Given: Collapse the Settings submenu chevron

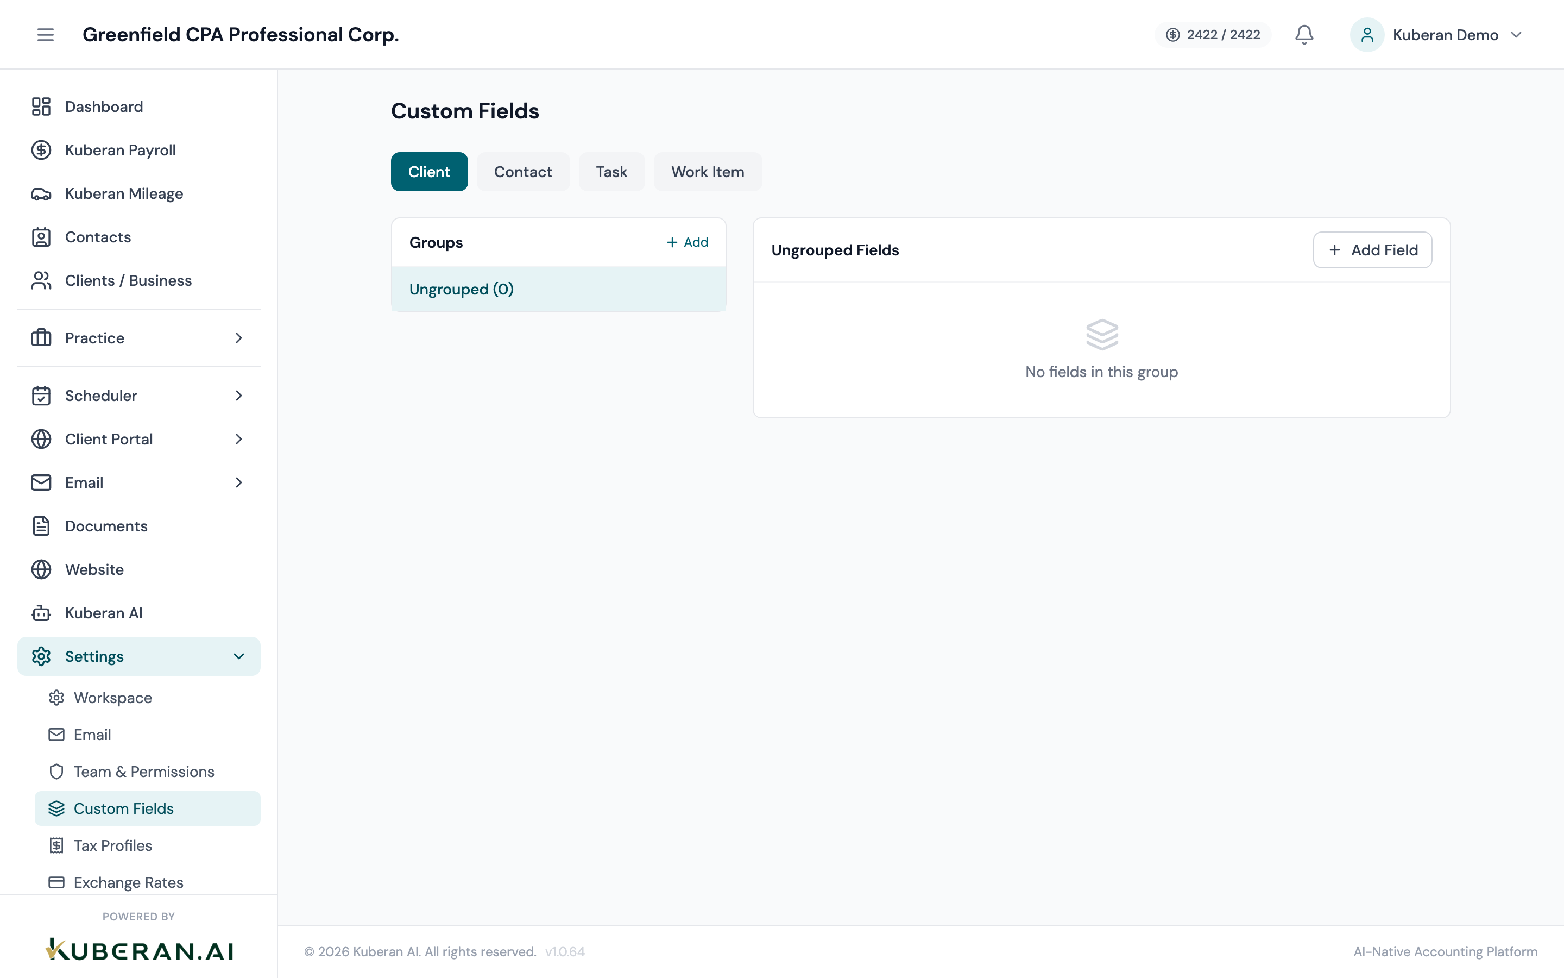Looking at the screenshot, I should [x=239, y=656].
